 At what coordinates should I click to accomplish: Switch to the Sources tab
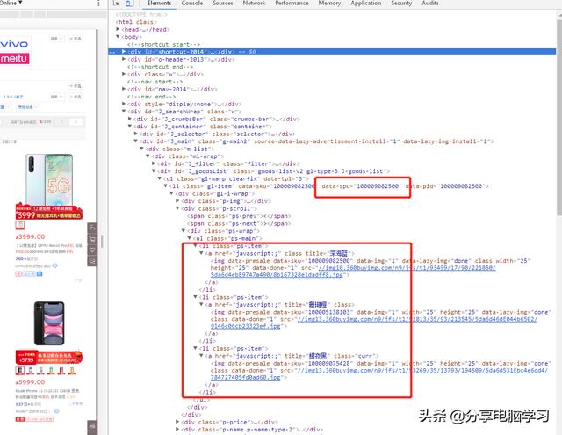[x=223, y=4]
